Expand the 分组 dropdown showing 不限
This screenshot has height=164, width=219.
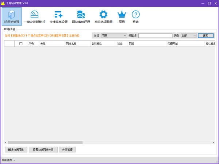click(114, 36)
